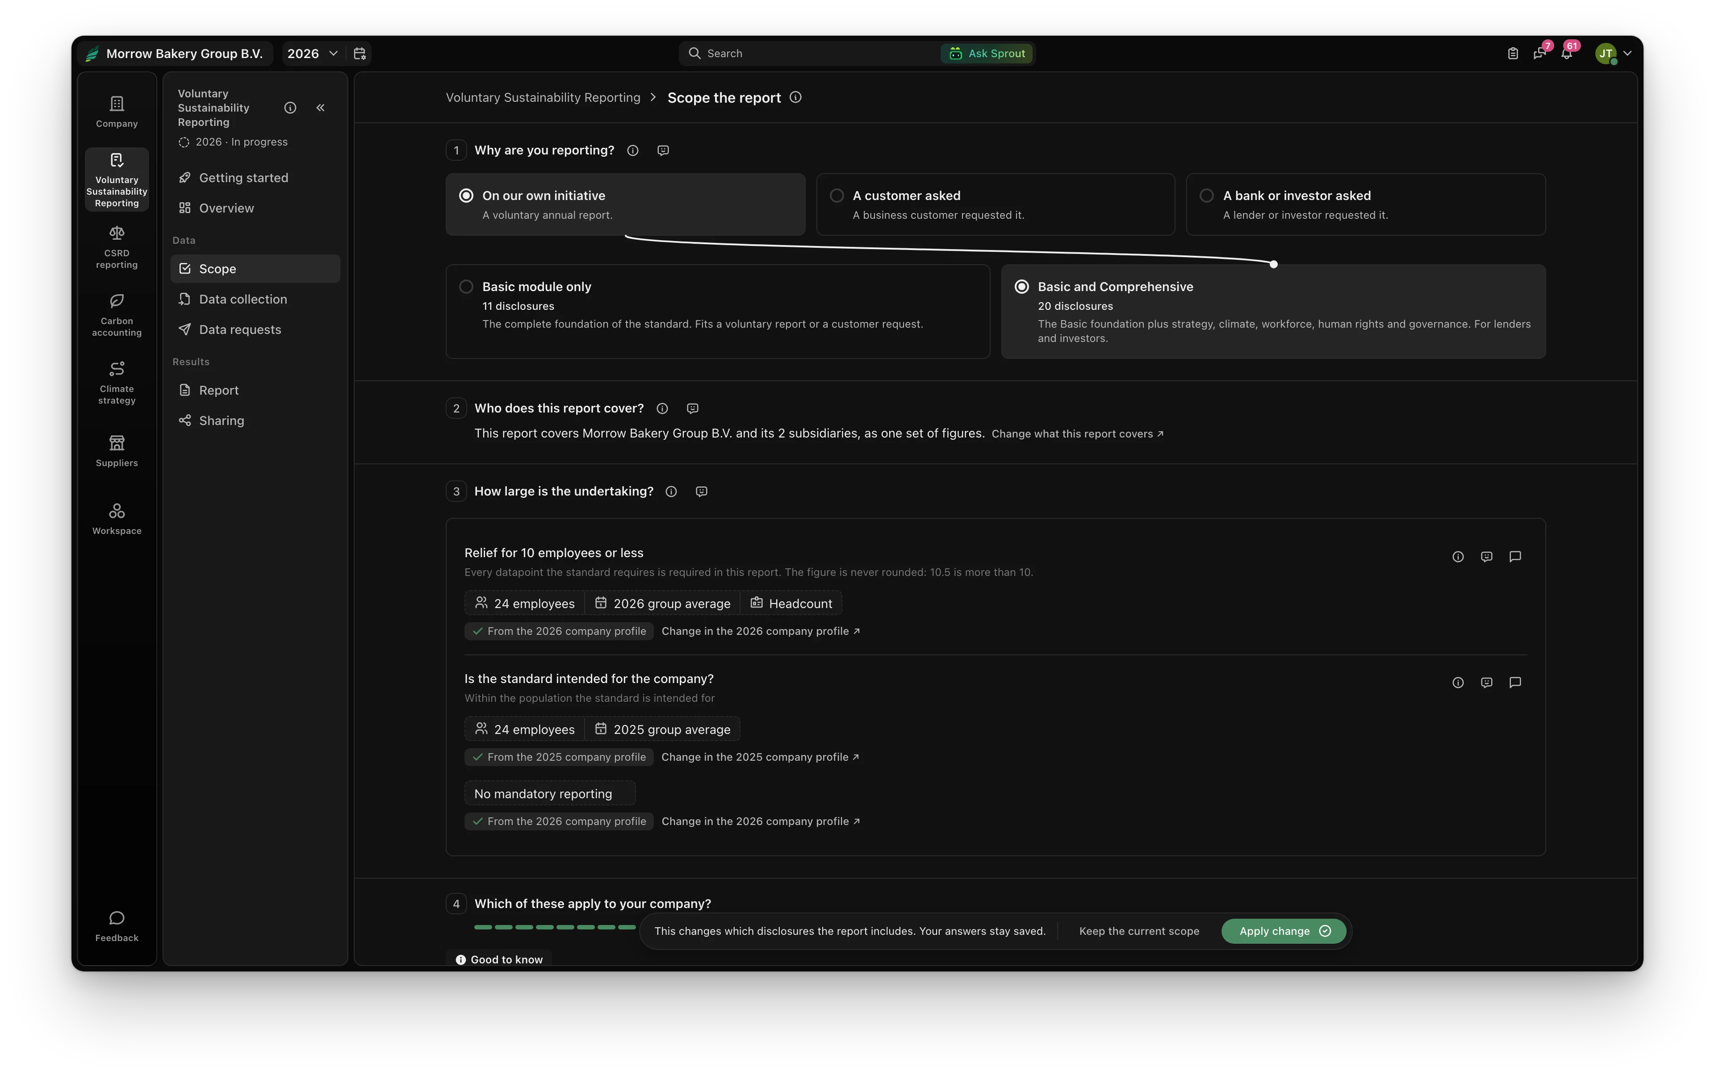Go to Carbon accounting
This screenshot has height=1075, width=1715.
pyautogui.click(x=117, y=315)
